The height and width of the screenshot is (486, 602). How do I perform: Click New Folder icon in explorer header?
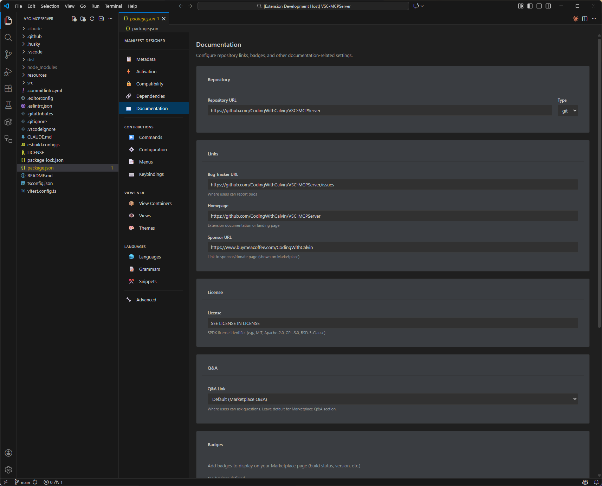83,19
